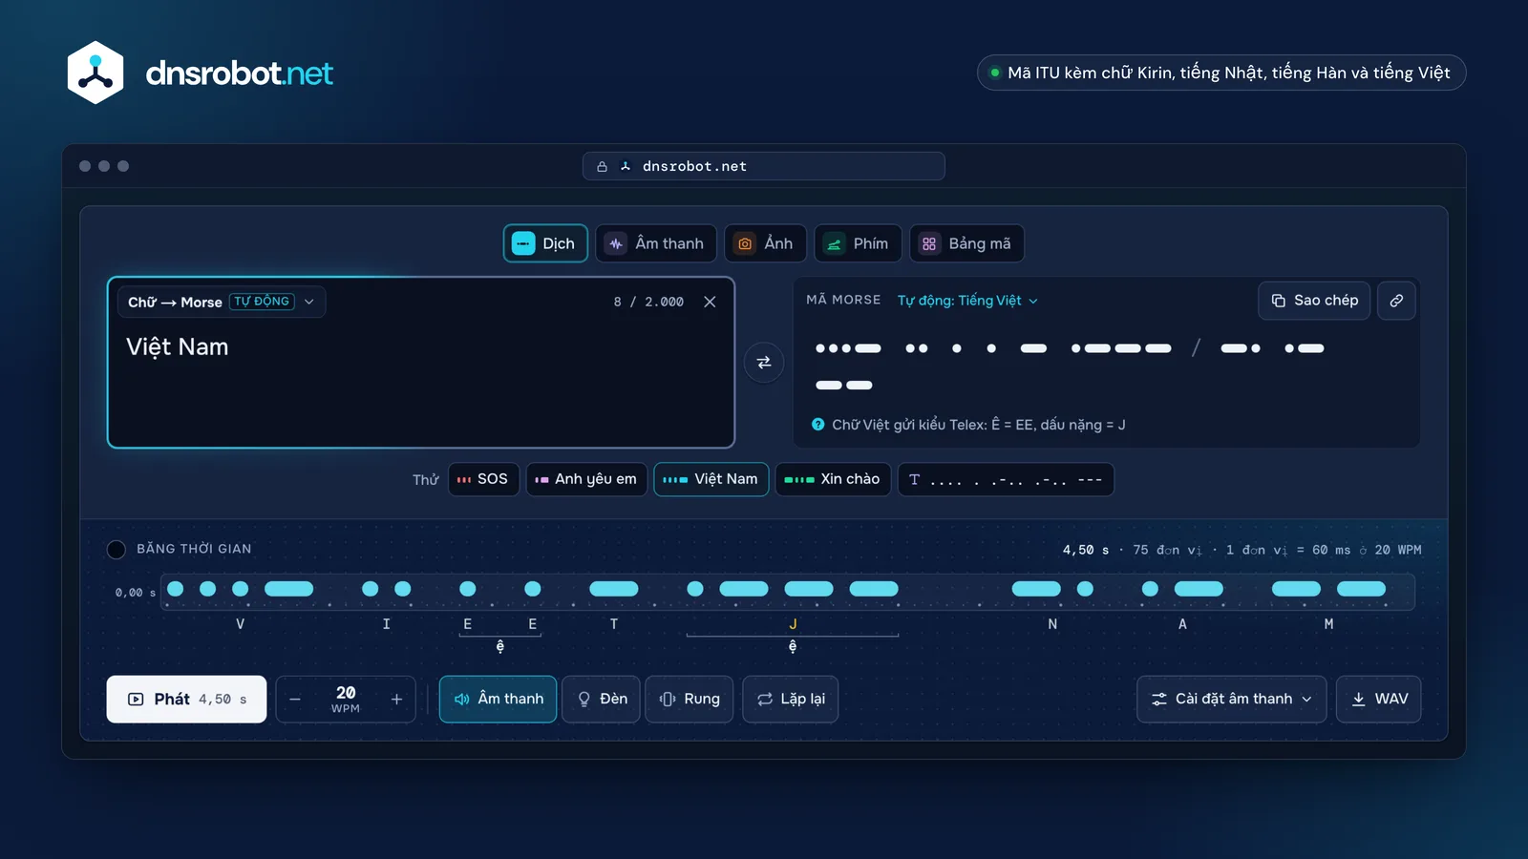The image size is (1528, 859).
Task: Toggle the Băng thời gian circle
Action: [117, 550]
